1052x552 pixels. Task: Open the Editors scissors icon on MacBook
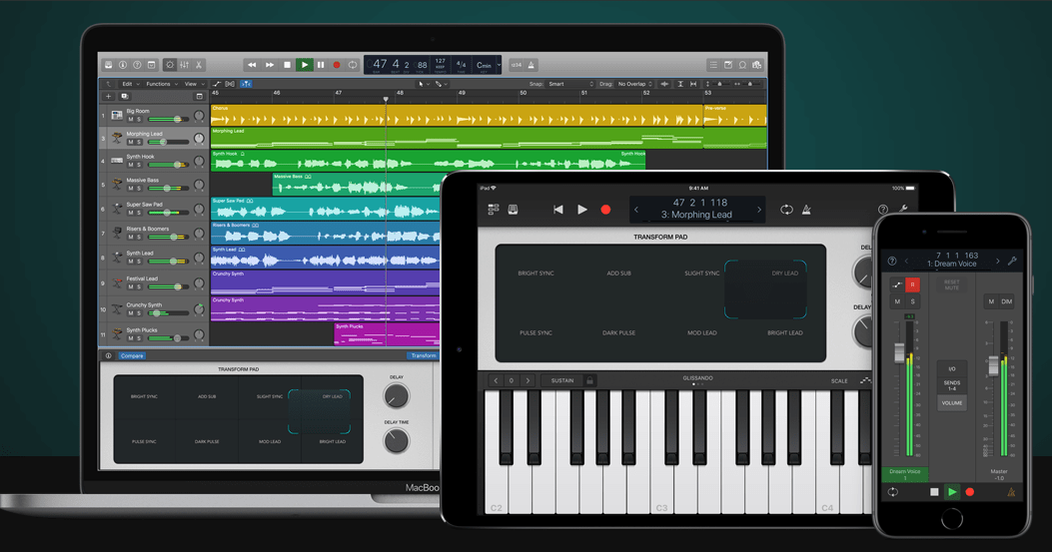(x=199, y=65)
